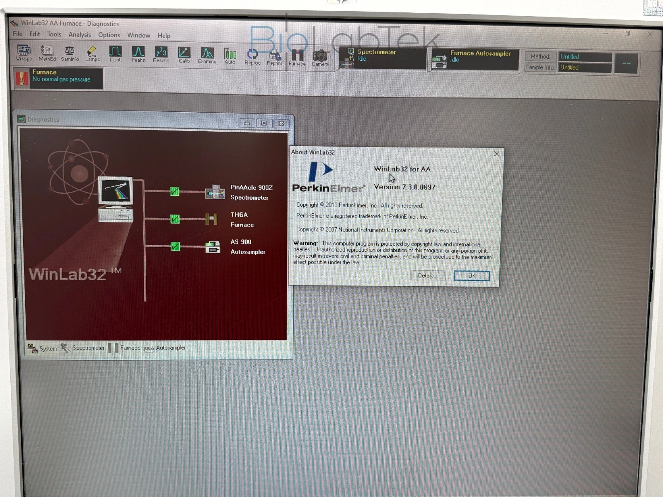Click the SamInfo balance icon
This screenshot has height=497, width=663.
coord(70,53)
